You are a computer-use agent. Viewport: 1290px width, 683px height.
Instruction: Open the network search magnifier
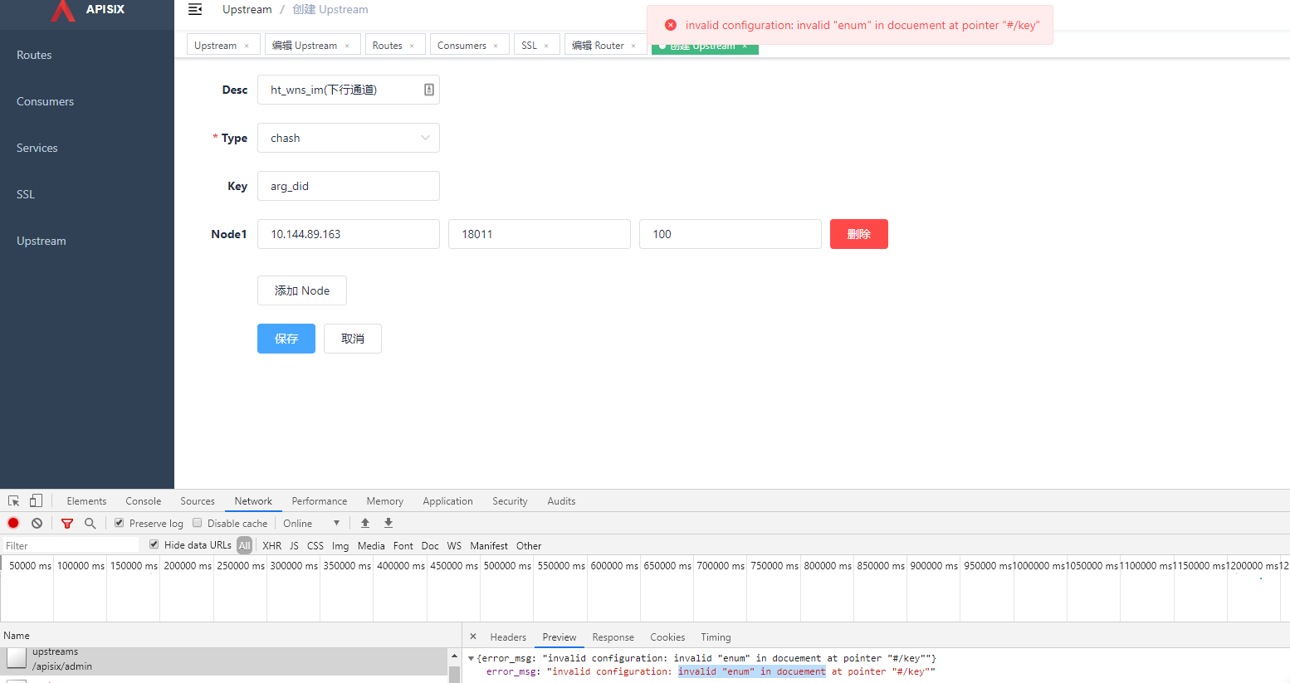[88, 523]
